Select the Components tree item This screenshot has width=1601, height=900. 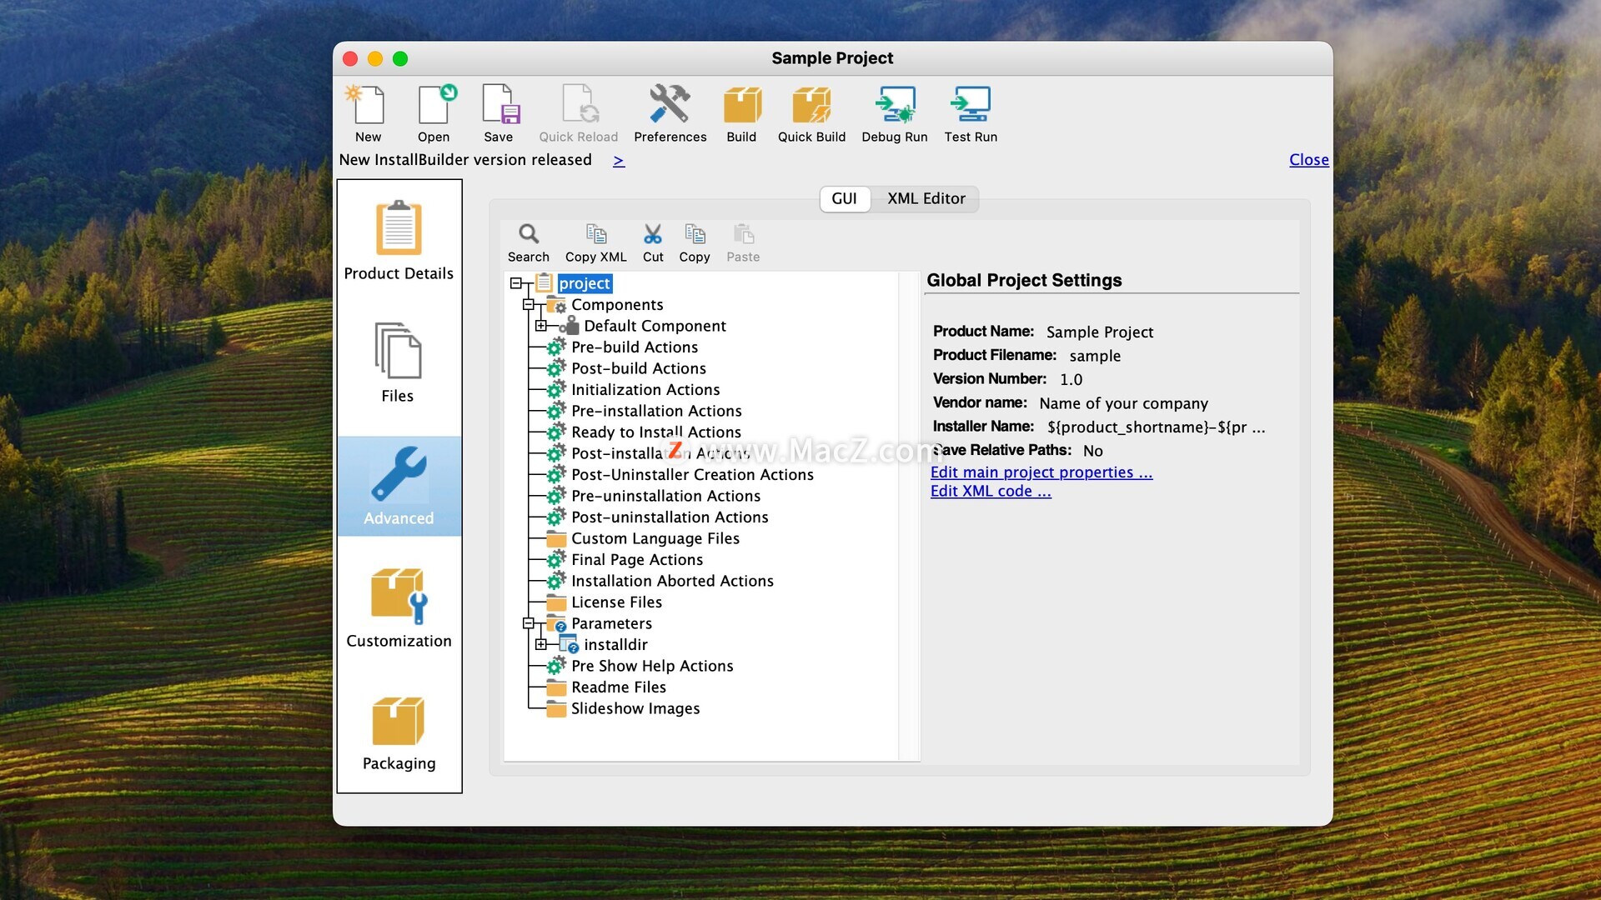click(617, 305)
